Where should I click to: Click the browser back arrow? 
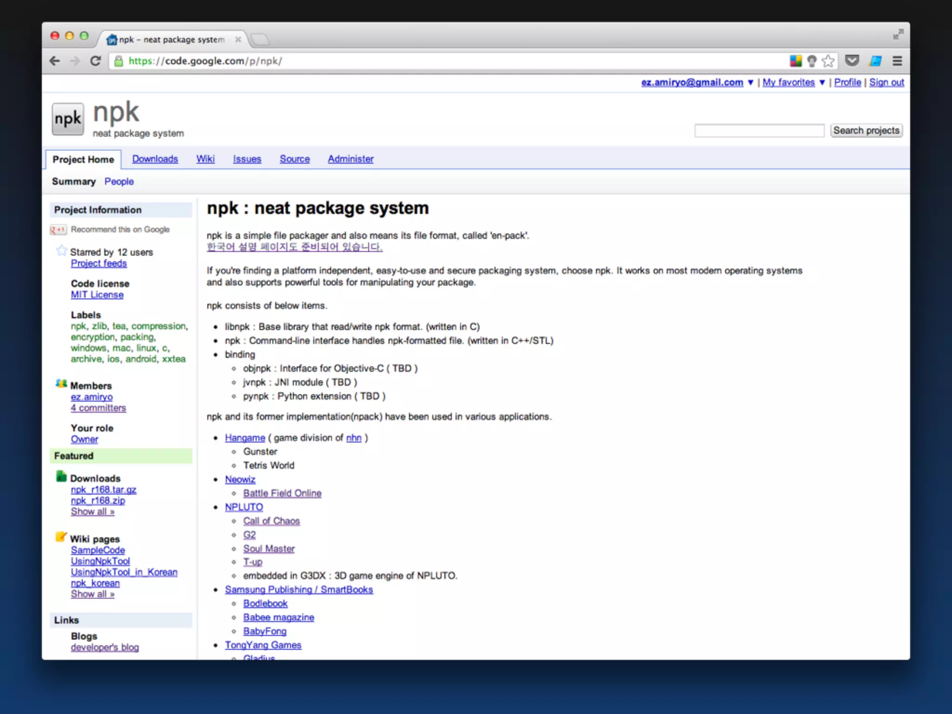pos(55,61)
